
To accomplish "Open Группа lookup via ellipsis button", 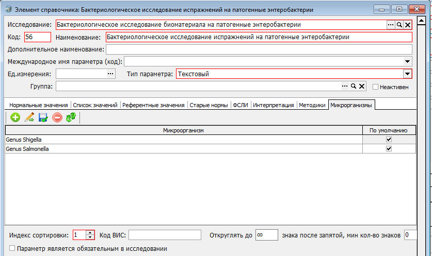I will tap(345, 87).
